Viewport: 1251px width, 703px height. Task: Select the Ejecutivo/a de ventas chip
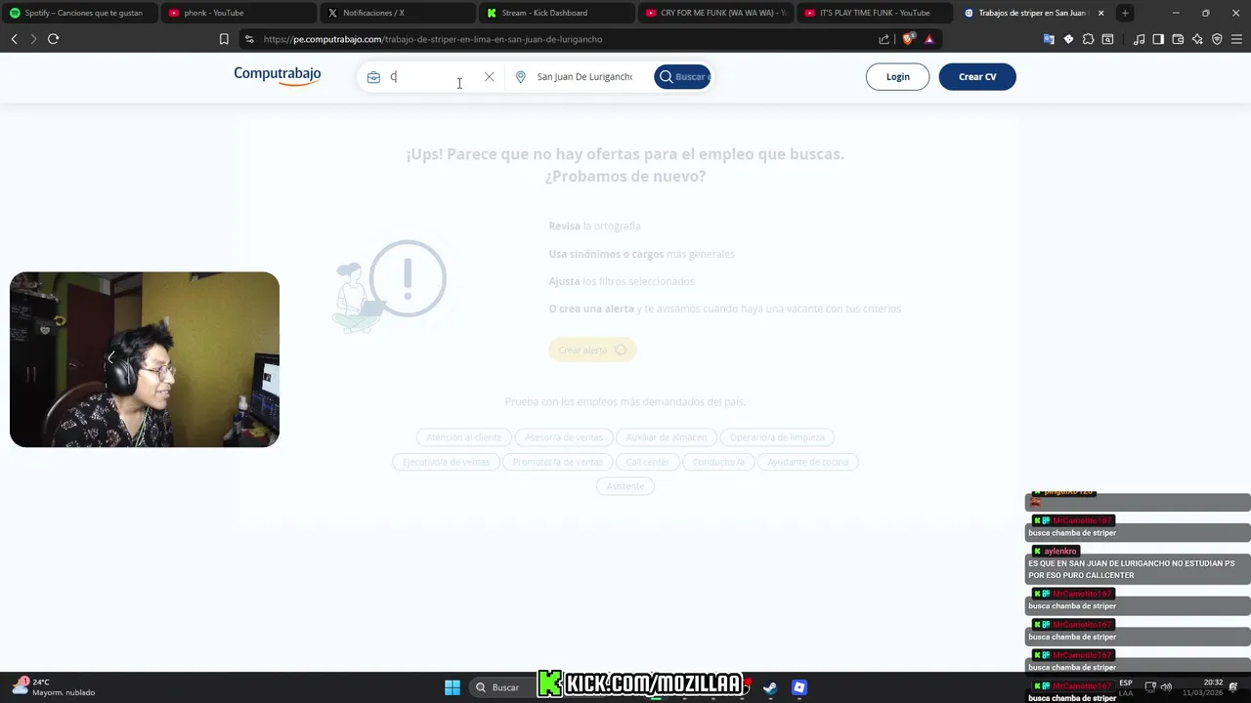[x=446, y=462]
